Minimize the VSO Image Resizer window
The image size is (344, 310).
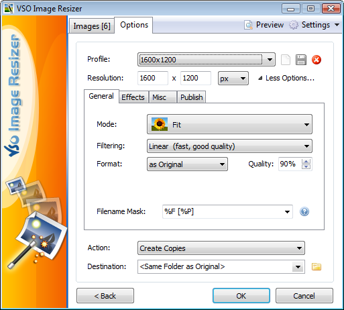pyautogui.click(x=290, y=9)
